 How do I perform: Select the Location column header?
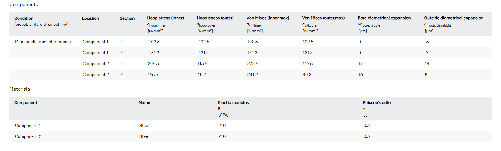click(90, 18)
